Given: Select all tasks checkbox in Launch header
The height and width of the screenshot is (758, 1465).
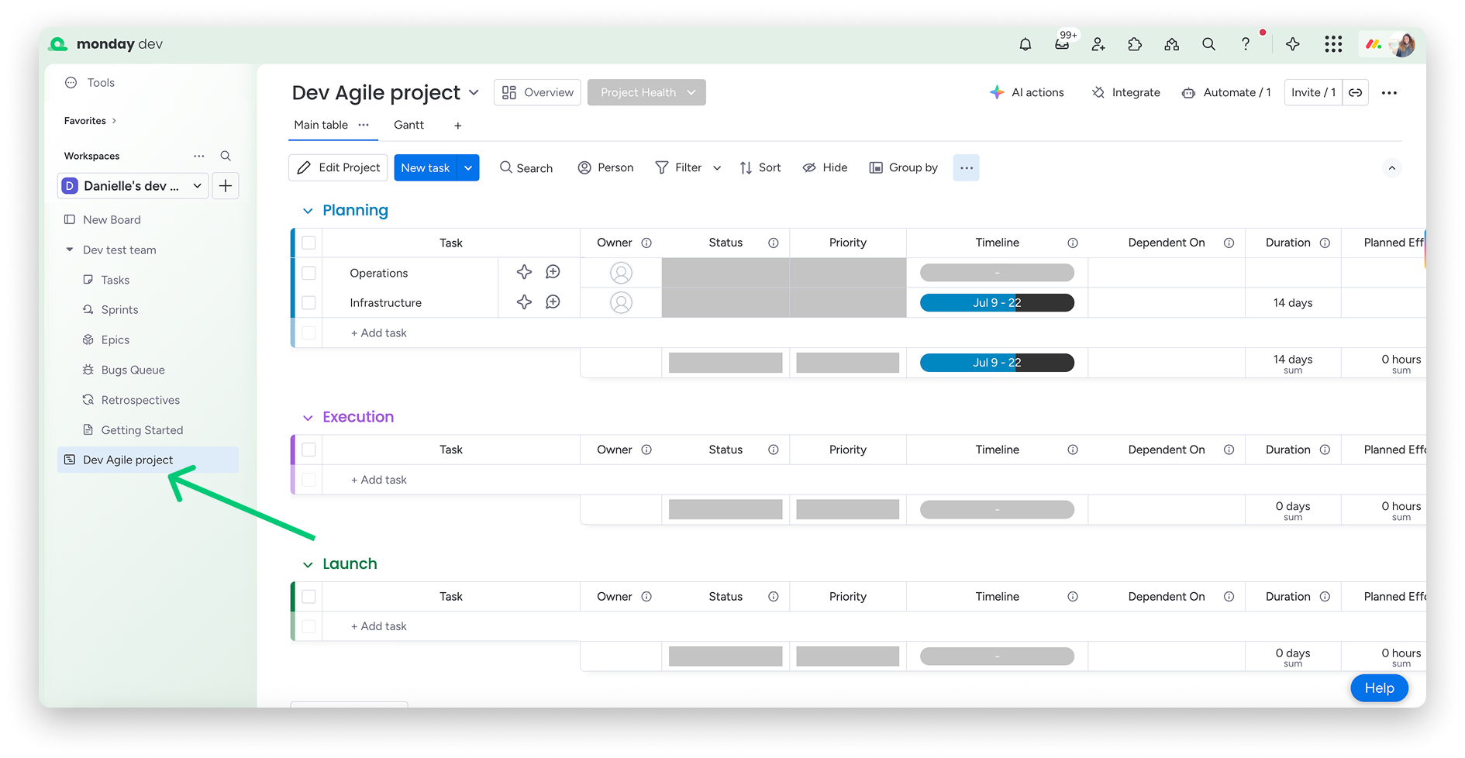Looking at the screenshot, I should tap(309, 596).
